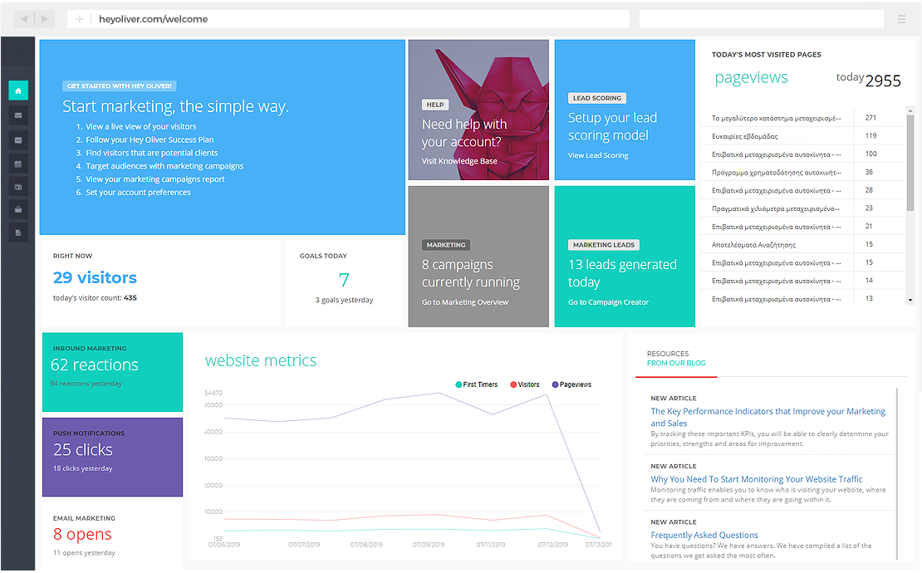Open 'Follow your Hey Oliver Success Plan'
Screen dimensions: 922x573
[150, 140]
